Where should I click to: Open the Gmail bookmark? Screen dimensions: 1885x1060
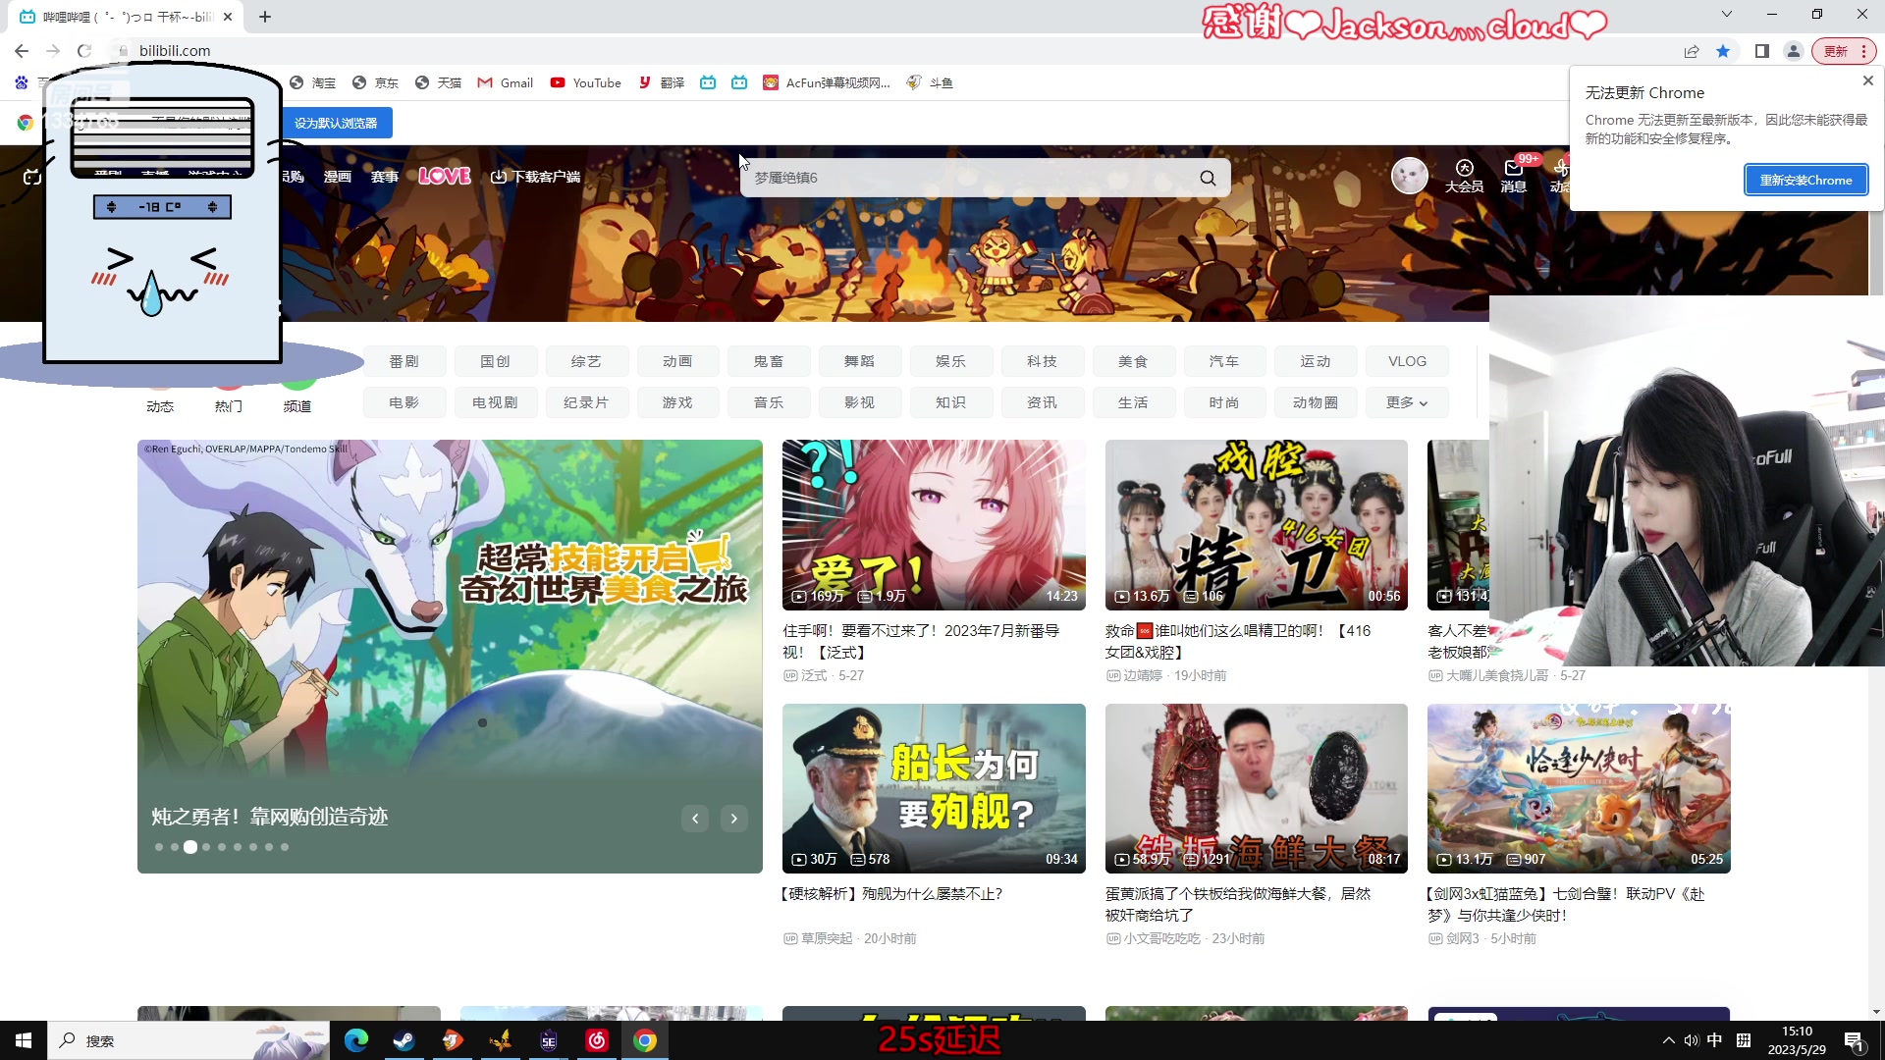506,83
